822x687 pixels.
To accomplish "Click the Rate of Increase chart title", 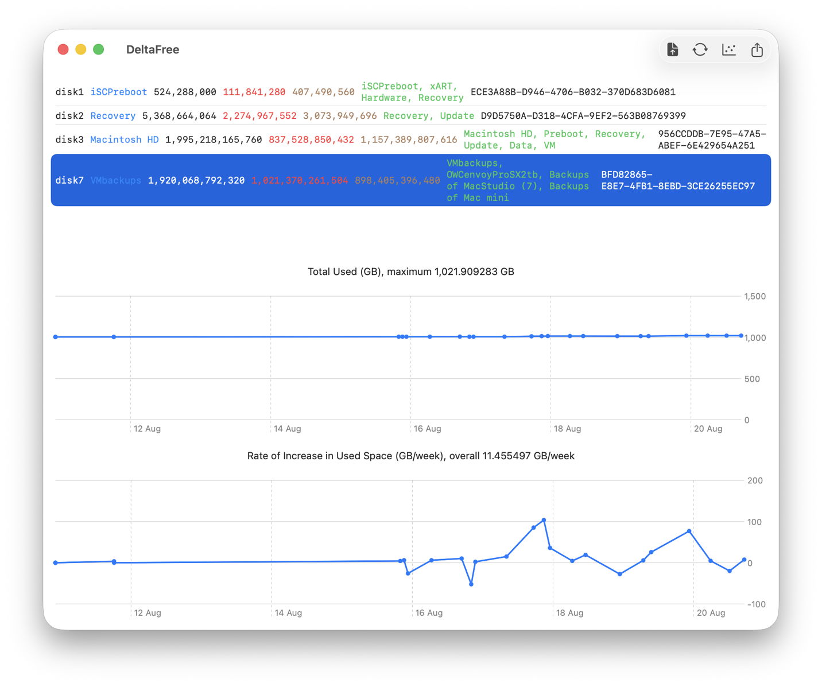I will [x=411, y=456].
